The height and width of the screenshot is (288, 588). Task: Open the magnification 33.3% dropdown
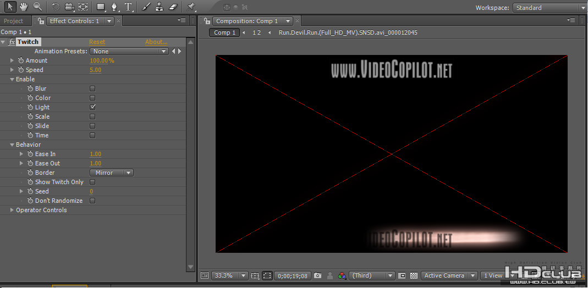coord(229,276)
